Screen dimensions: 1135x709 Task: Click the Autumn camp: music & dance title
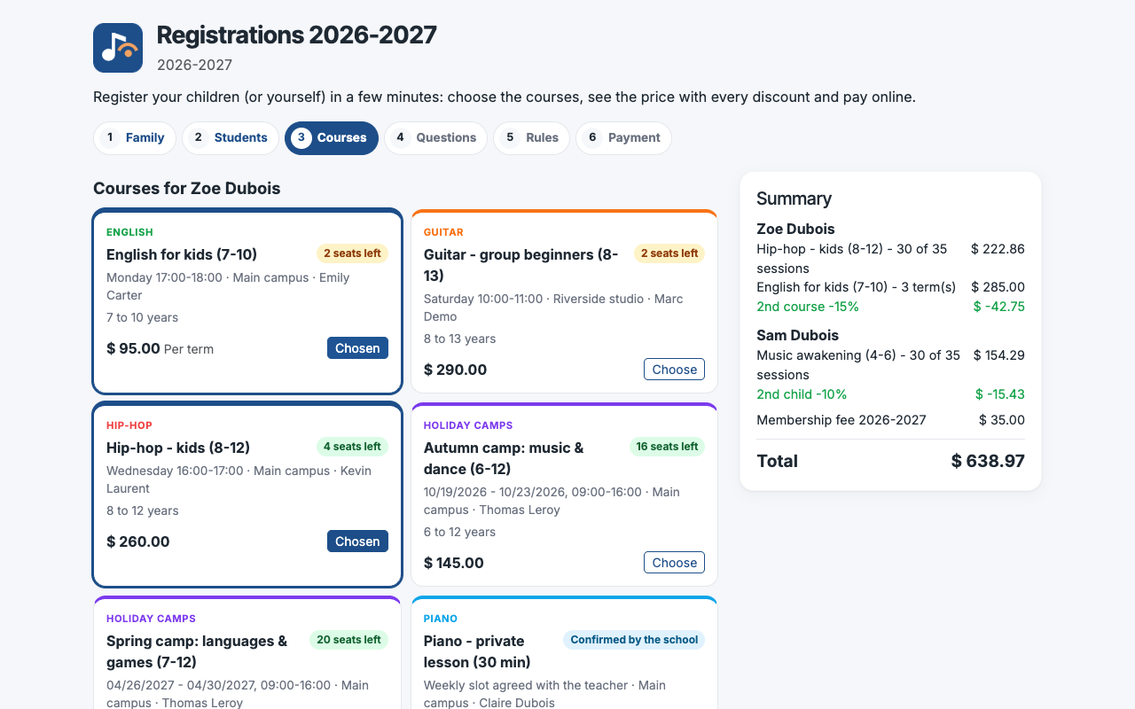click(504, 458)
